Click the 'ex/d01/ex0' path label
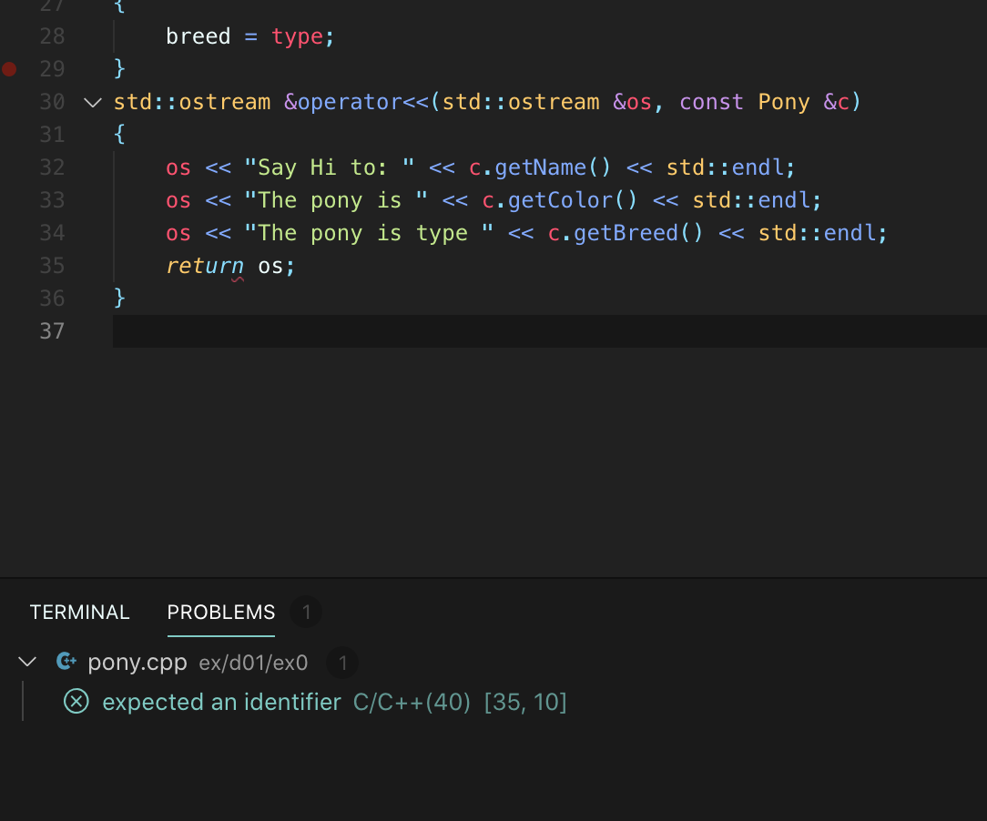This screenshot has height=821, width=987. 253,664
